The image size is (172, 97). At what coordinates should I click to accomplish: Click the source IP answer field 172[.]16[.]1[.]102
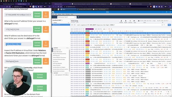click(x=18, y=29)
